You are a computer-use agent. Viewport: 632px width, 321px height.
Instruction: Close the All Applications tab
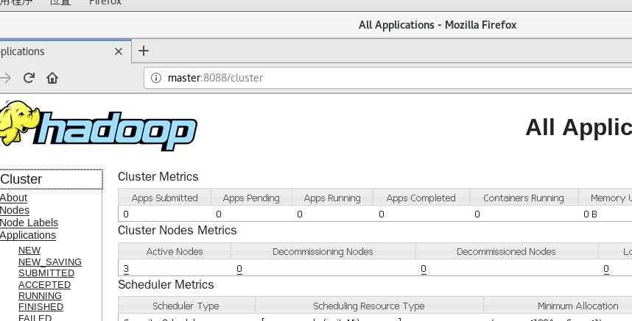click(119, 51)
